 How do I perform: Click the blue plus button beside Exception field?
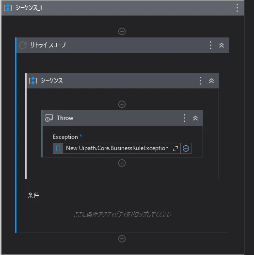click(186, 148)
